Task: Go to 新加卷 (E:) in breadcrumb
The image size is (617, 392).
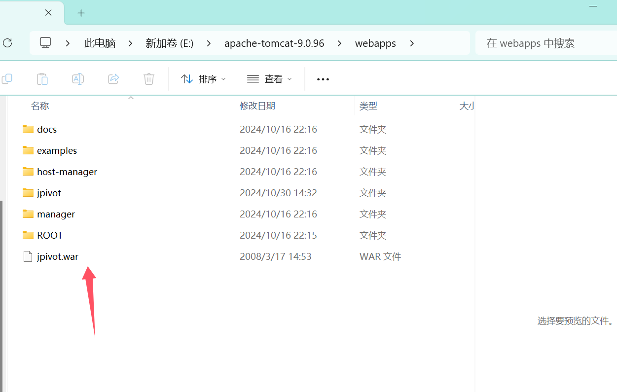Action: [x=169, y=43]
